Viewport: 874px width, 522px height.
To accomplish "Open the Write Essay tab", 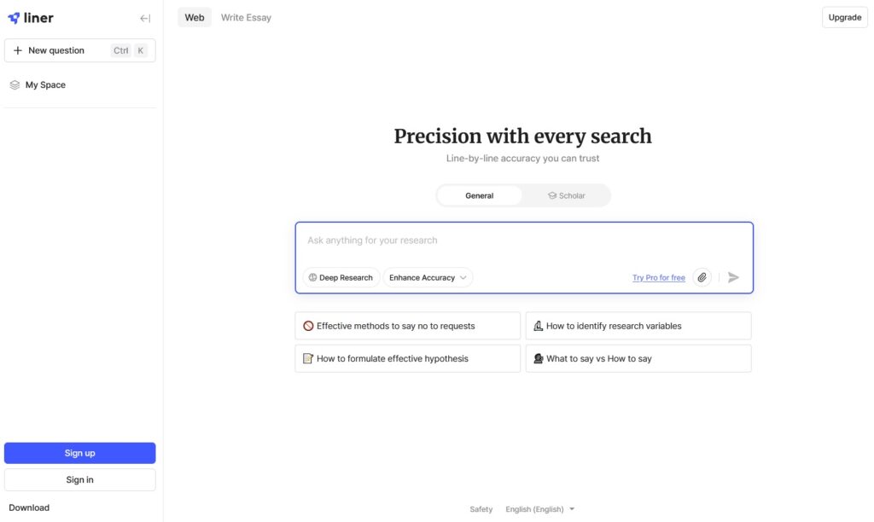I will 246,17.
